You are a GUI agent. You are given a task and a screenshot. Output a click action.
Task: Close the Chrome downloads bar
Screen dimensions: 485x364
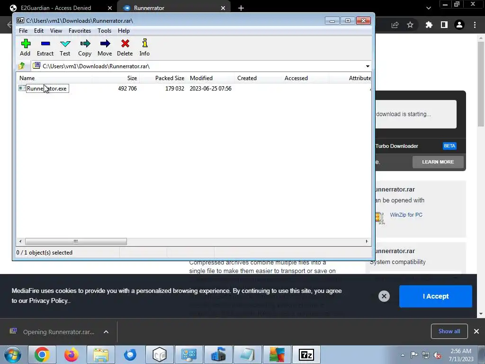(476, 331)
